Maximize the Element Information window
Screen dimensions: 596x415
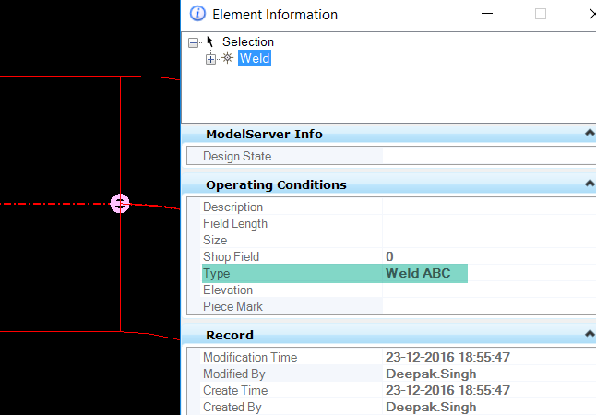tap(541, 14)
